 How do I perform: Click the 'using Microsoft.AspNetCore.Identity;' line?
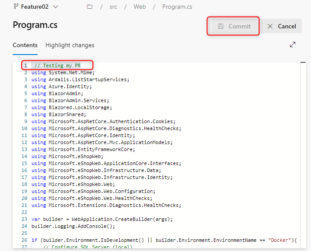tap(83, 135)
